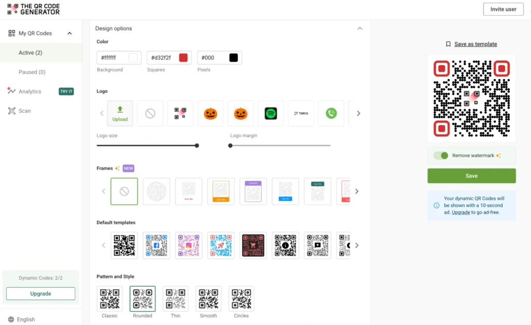Select the Spotify logo
This screenshot has width=531, height=325.
(x=271, y=114)
